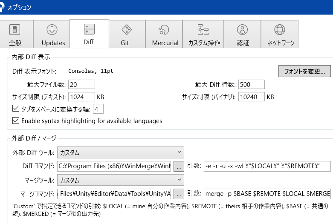The width and height of the screenshot is (333, 224).
Task: Click the 'Custom' arguments help text
Action: [170, 210]
